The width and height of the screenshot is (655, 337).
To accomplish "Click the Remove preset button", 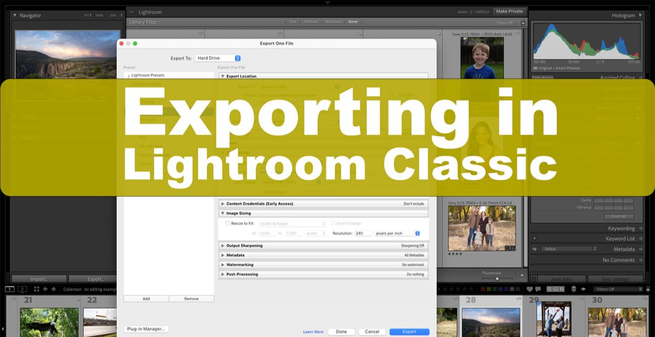I will point(192,298).
